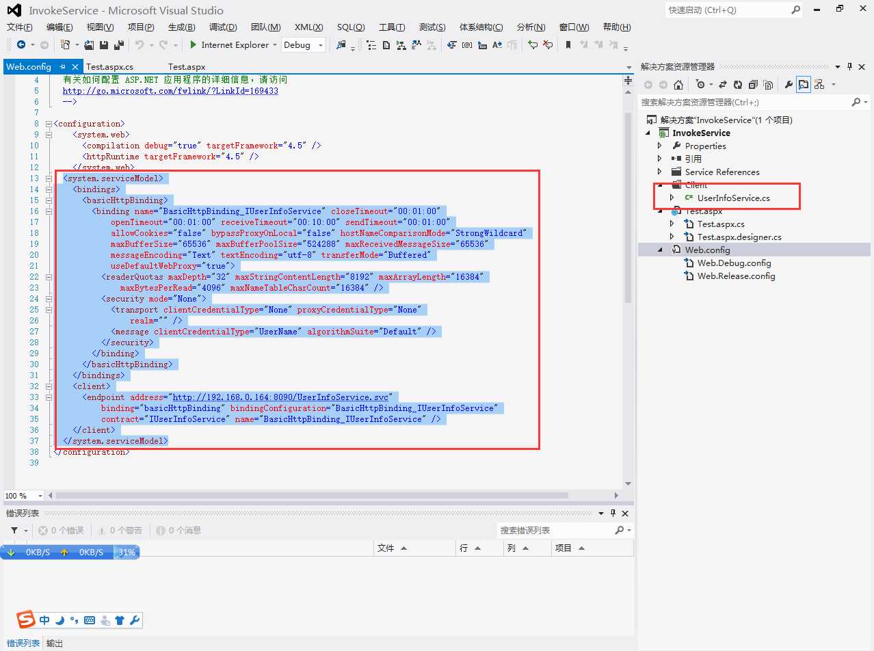Screen dimensions: 874x651
Task: Click Collapse All icon in Solution Explorer
Action: point(753,85)
